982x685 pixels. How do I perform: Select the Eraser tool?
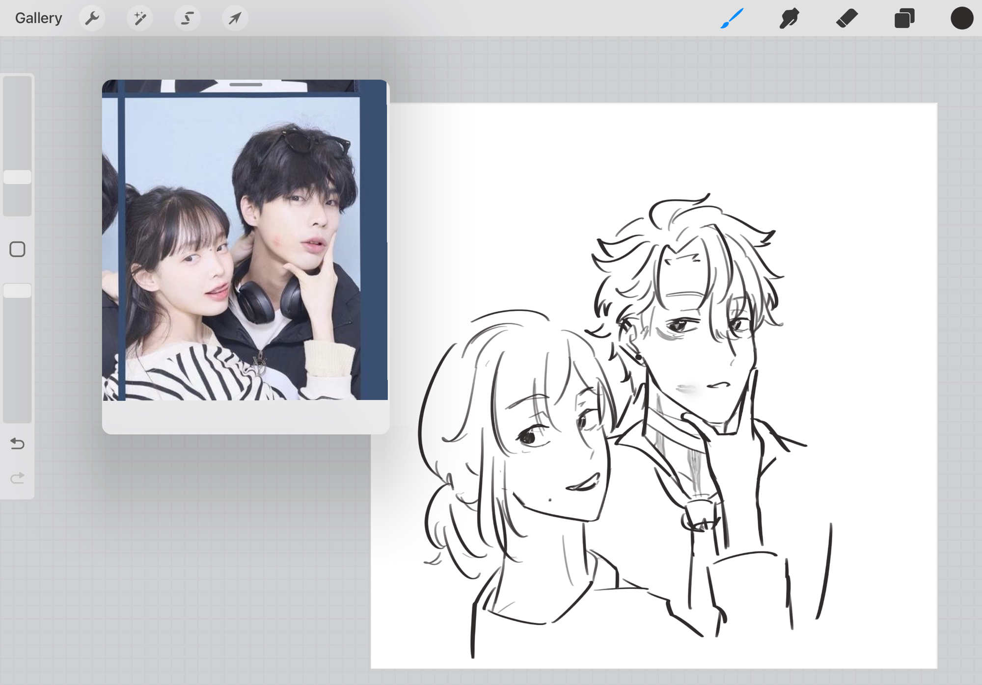click(x=846, y=18)
